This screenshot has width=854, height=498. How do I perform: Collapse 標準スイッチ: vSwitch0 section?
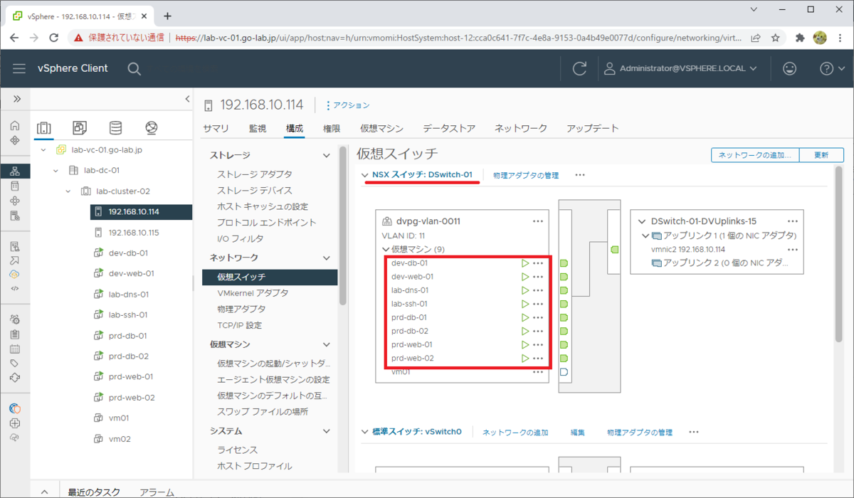click(365, 432)
